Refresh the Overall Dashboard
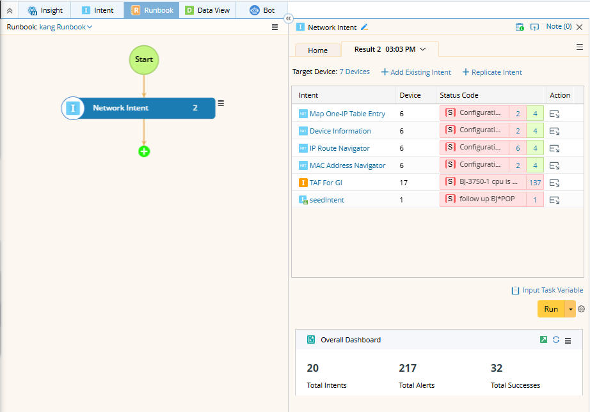The width and height of the screenshot is (590, 412). coord(555,340)
